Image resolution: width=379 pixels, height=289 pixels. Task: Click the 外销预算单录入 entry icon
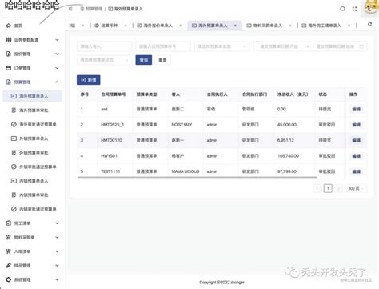click(x=14, y=138)
